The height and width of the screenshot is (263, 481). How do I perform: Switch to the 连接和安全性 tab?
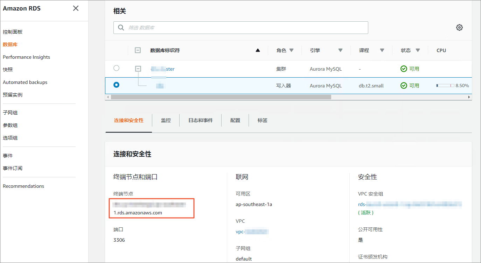point(129,120)
